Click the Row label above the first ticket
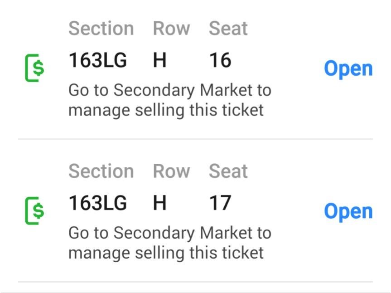Viewport: 391px width, 293px height. [172, 28]
